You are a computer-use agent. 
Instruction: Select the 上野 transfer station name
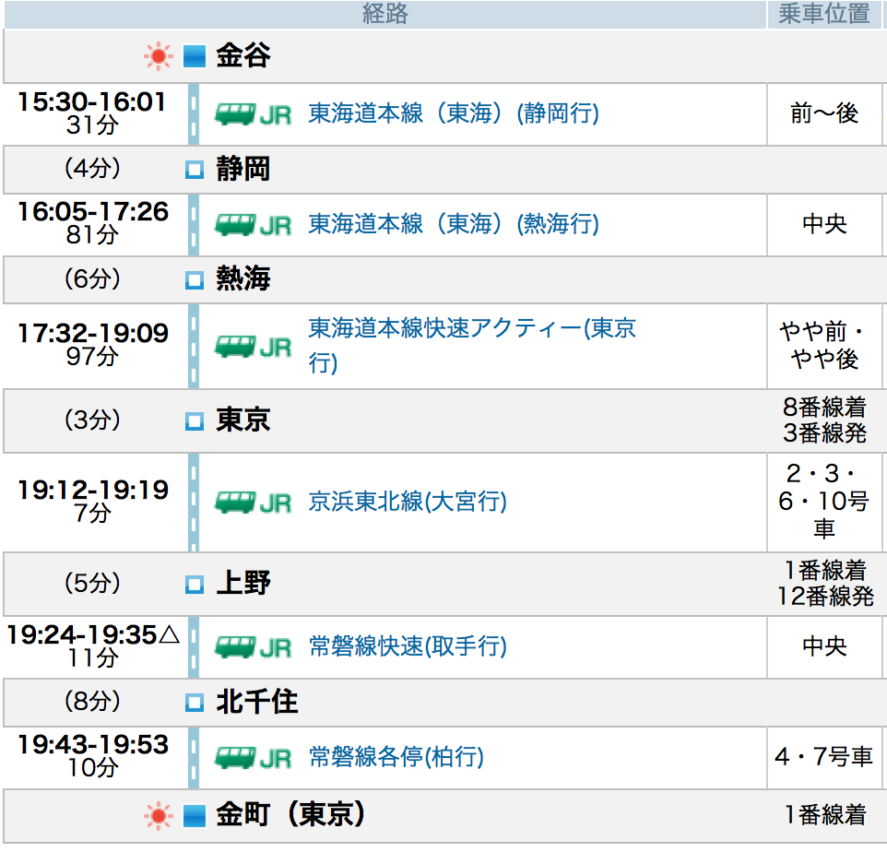[x=243, y=584]
